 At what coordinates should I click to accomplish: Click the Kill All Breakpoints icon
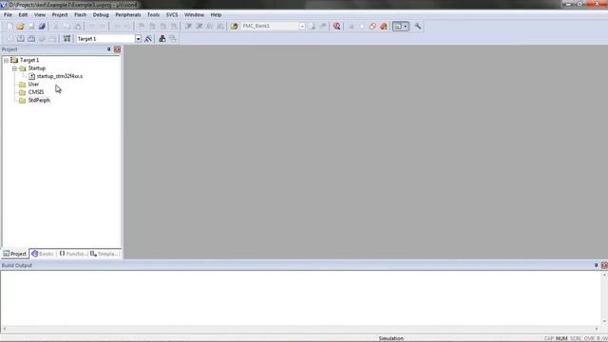click(x=384, y=27)
